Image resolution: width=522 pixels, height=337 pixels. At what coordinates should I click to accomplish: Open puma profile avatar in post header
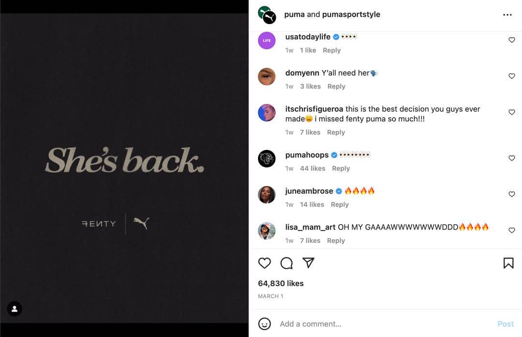point(267,15)
